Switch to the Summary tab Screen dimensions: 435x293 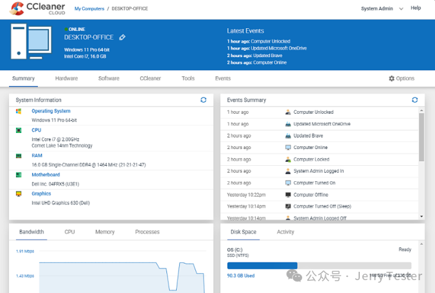(23, 78)
